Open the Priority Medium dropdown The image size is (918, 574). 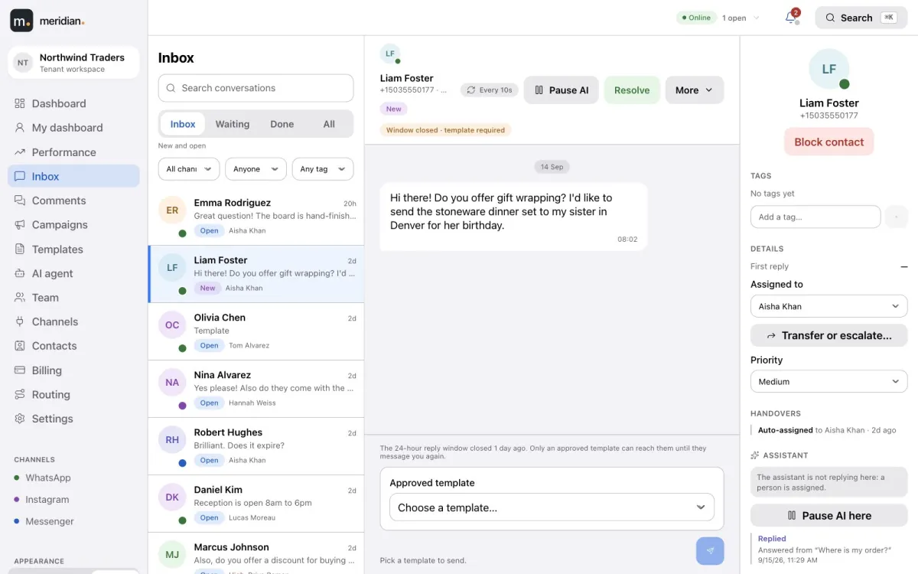[829, 381]
